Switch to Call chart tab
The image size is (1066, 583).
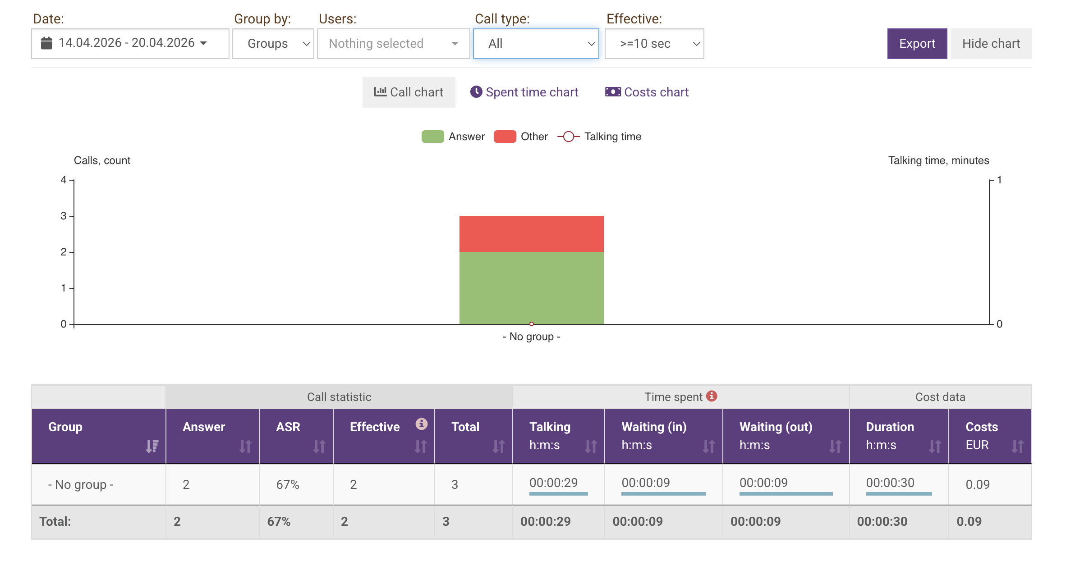(409, 92)
